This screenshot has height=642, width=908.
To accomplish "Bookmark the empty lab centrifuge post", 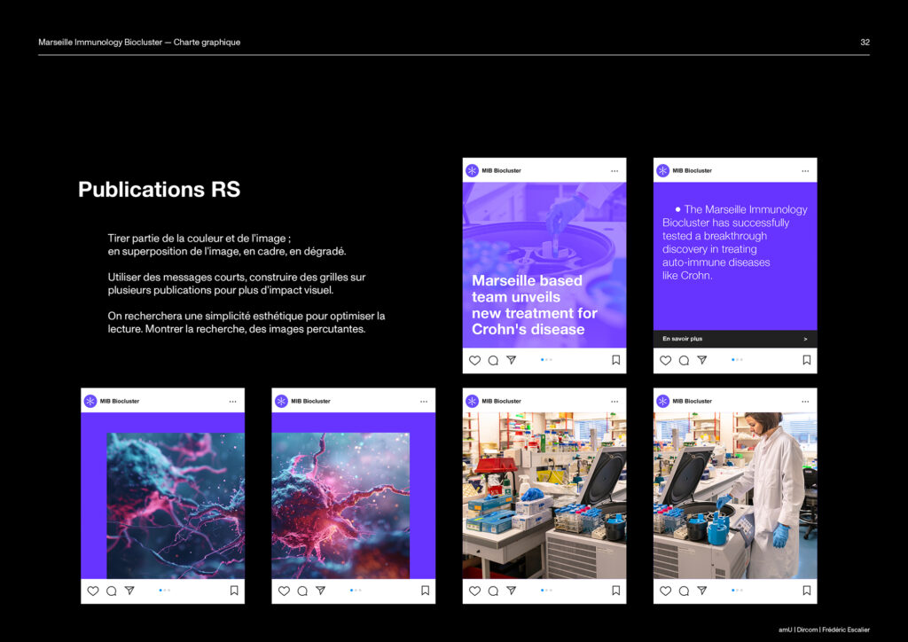I will coord(616,591).
